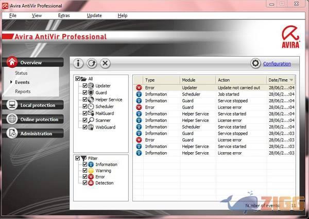This screenshot has width=309, height=219.
Task: Click the Helper Service icon in tree
Action: click(91, 100)
